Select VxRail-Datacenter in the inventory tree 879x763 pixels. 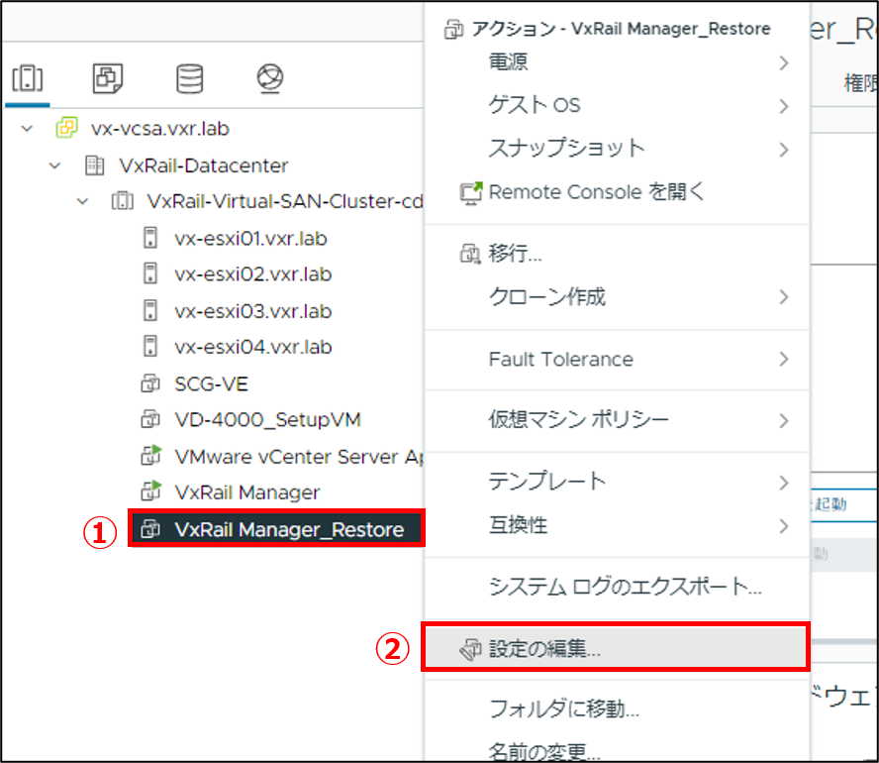click(204, 165)
